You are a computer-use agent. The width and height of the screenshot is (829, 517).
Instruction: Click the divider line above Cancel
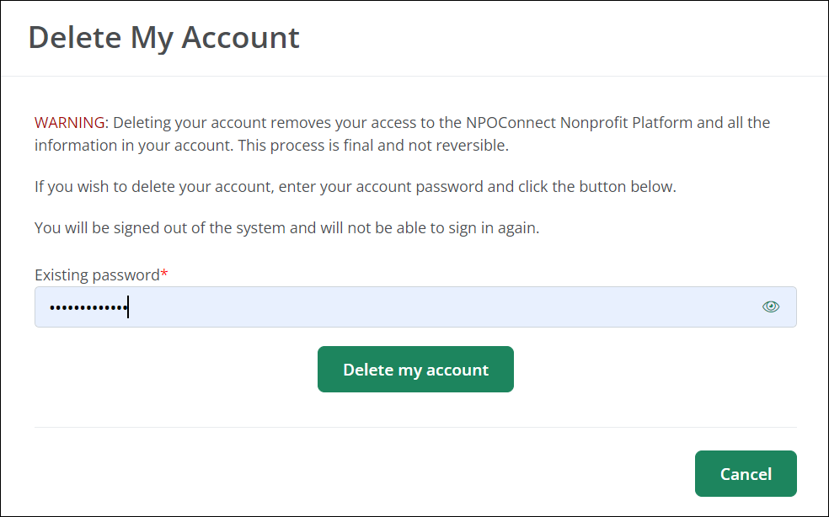pos(414,427)
